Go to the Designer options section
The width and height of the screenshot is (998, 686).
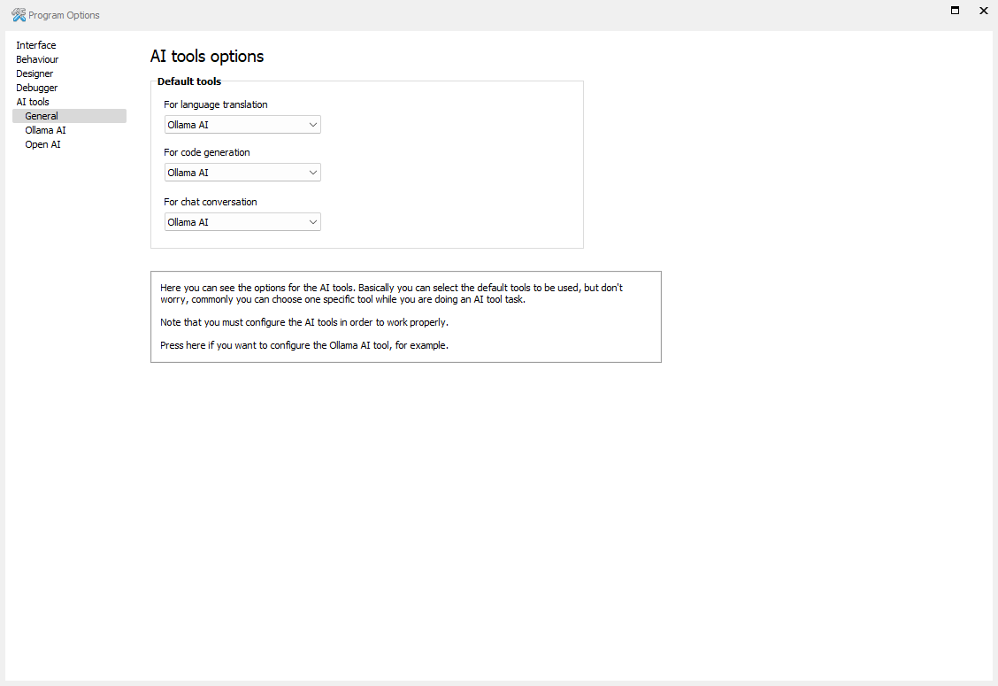[35, 73]
